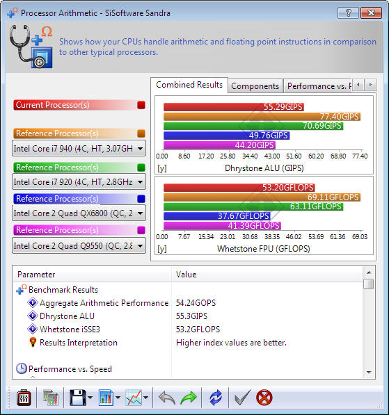Expand line graph dropdown arrow
Viewport: 389px width, 415px height.
pos(145,398)
